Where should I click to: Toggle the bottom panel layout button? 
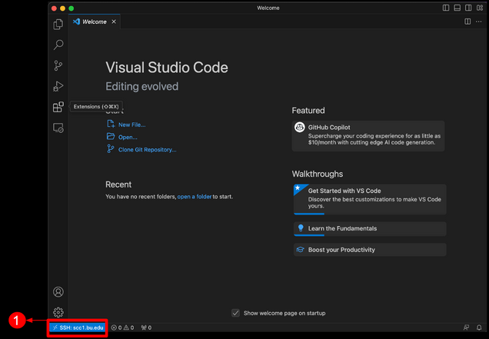[457, 8]
